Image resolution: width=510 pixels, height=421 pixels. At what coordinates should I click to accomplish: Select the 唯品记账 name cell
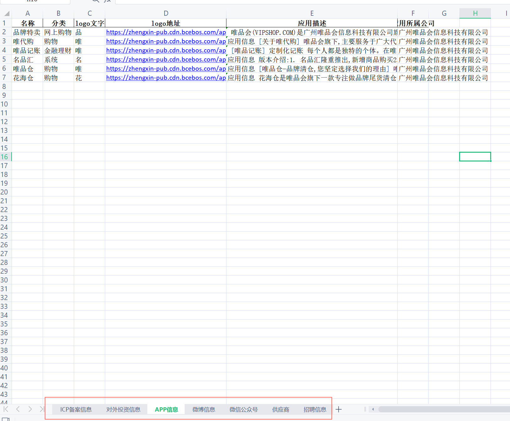coord(27,50)
